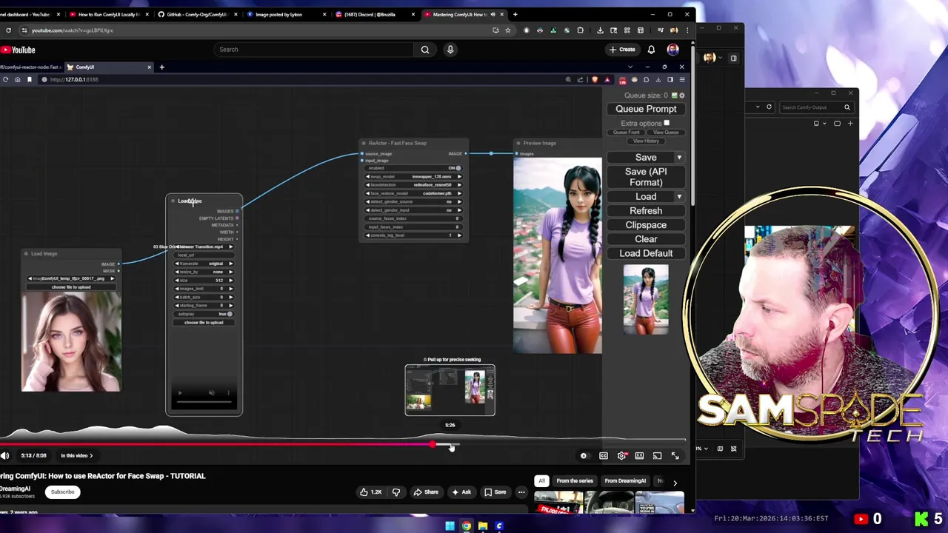The image size is (948, 533).
Task: Click the Clipspace button
Action: [646, 225]
